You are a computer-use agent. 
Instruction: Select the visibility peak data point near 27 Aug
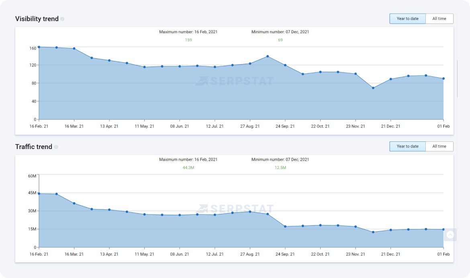point(268,56)
